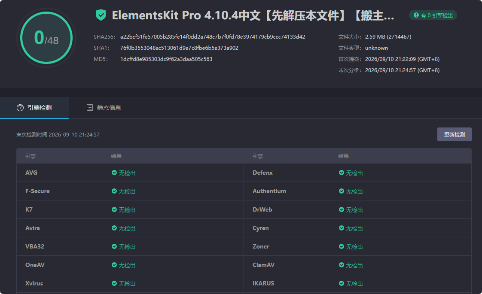Click the 0/48 detection score circle

46,38
